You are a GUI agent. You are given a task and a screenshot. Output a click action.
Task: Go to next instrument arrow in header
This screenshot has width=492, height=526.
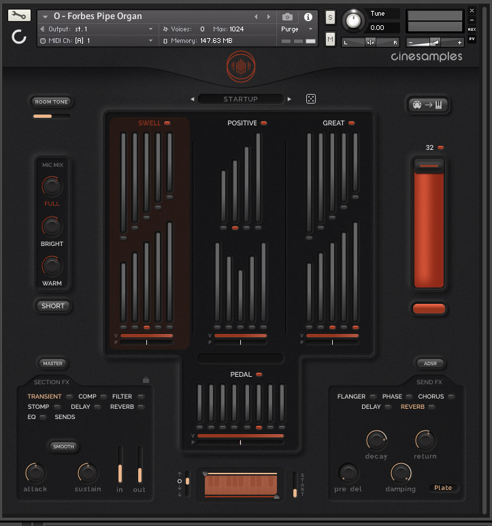268,16
